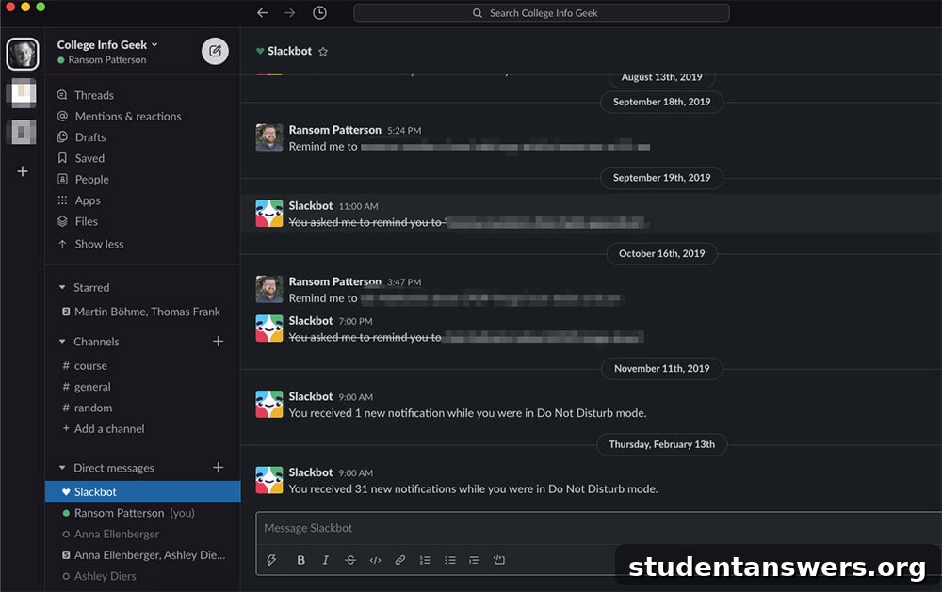
Task: Star the Slackbot conversation
Action: pyautogui.click(x=323, y=52)
